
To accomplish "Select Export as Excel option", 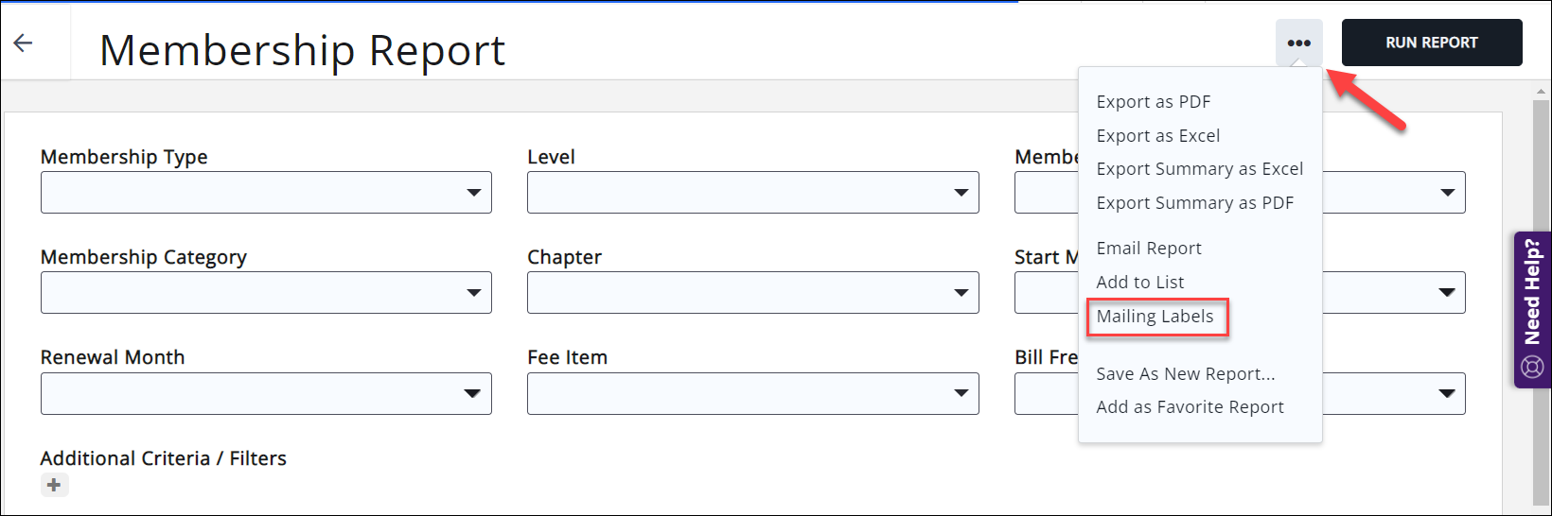I will pos(1157,136).
